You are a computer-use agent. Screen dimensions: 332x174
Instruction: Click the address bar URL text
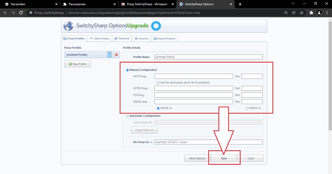click(x=134, y=13)
